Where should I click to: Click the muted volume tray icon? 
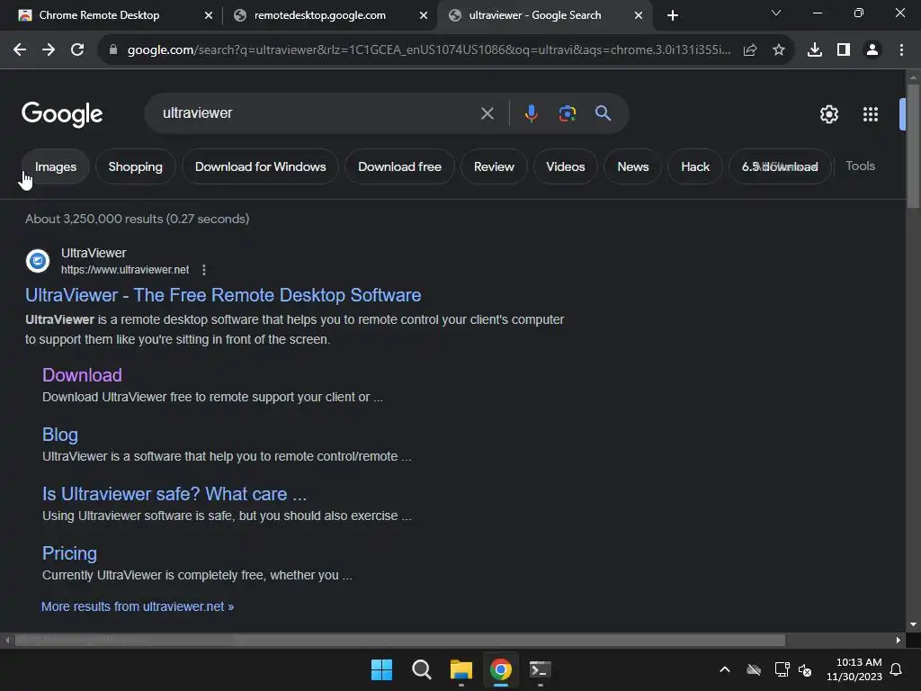pos(805,669)
